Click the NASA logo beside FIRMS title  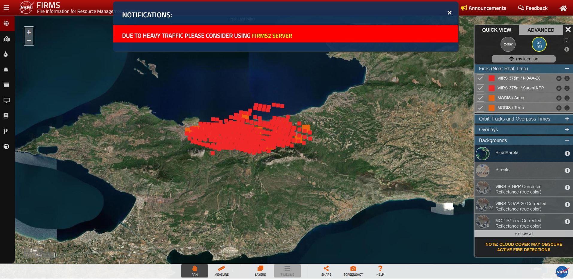pyautogui.click(x=26, y=7)
